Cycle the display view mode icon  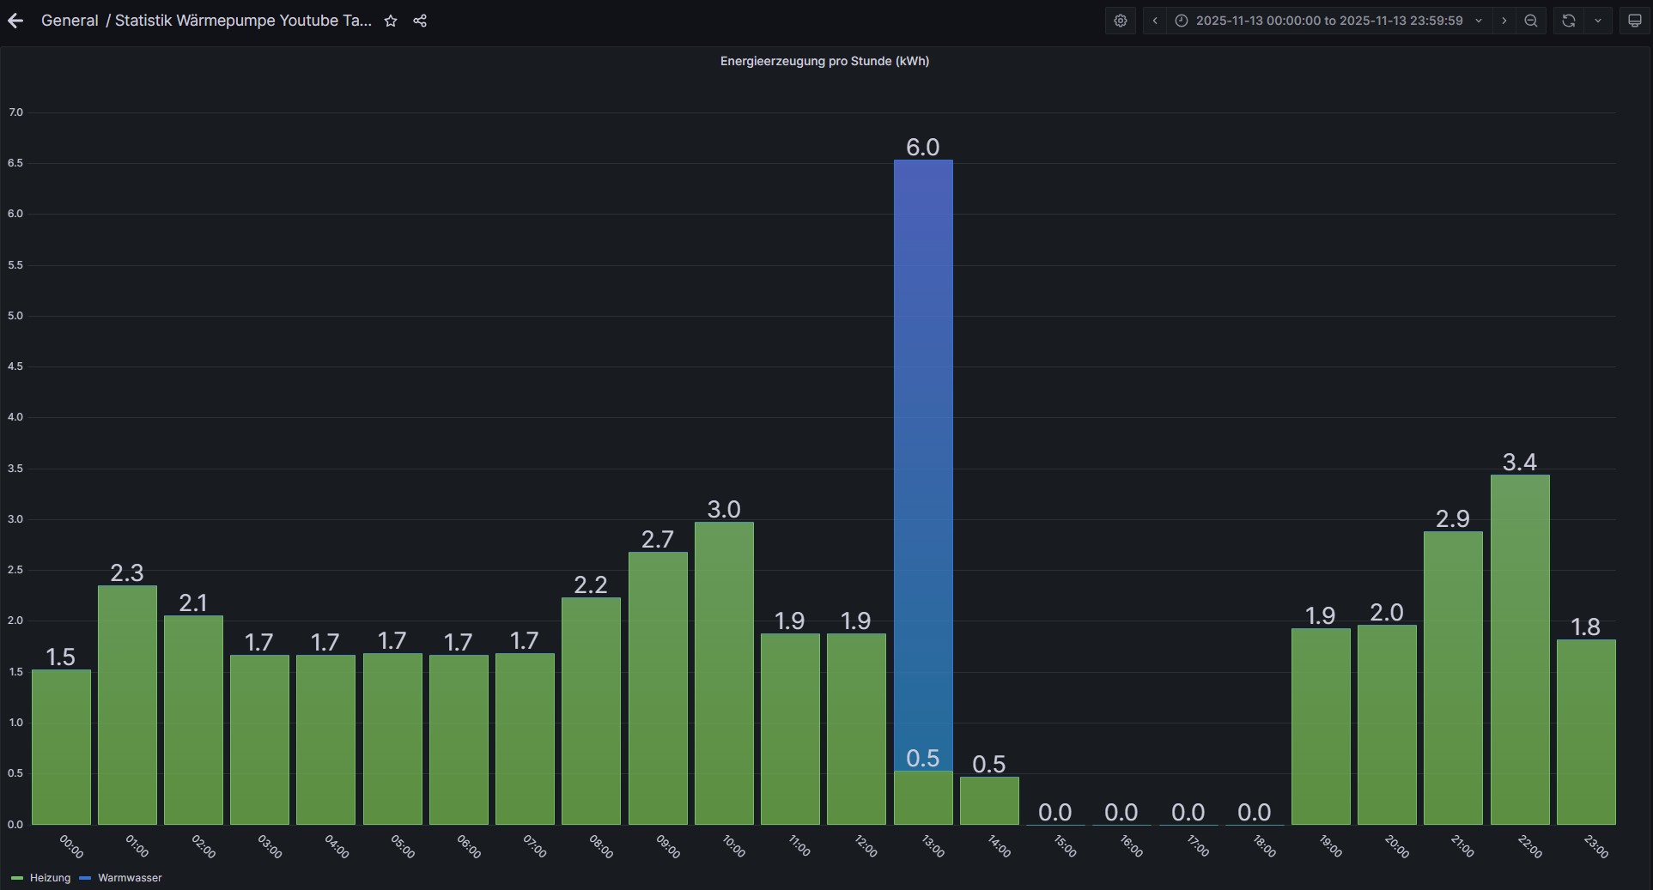click(1635, 21)
